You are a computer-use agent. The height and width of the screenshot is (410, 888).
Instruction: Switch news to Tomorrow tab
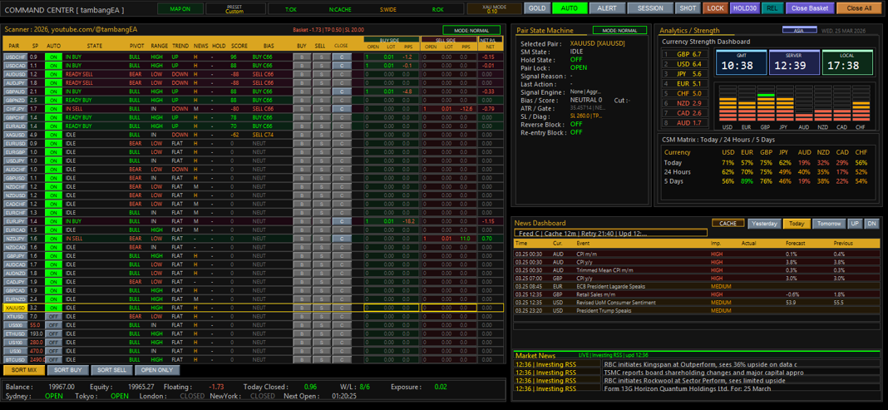click(x=829, y=224)
